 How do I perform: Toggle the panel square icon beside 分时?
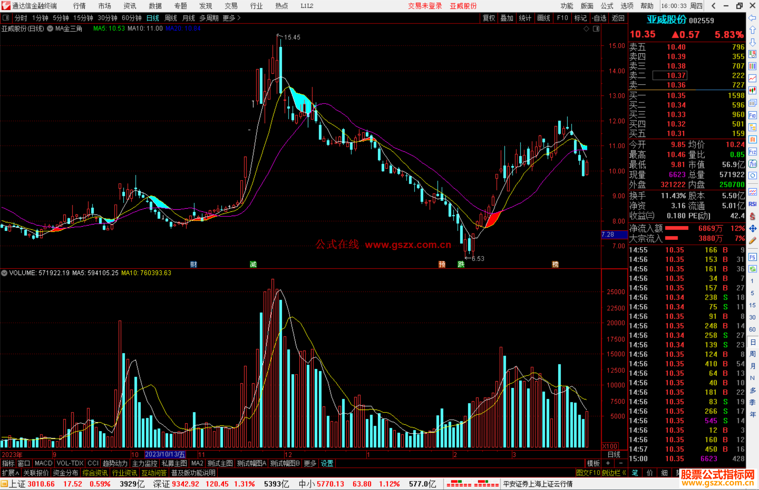[6, 18]
